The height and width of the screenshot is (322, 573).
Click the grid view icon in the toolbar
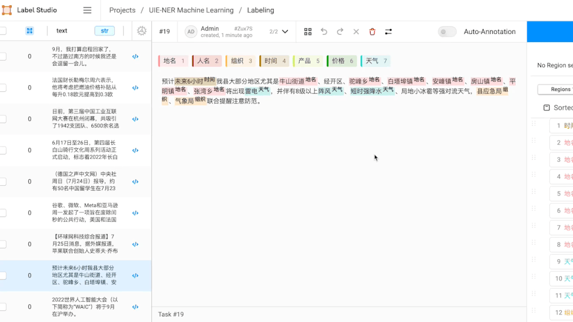point(307,32)
